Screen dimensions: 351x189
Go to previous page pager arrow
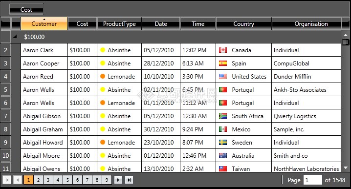pyautogui.click(x=18, y=180)
